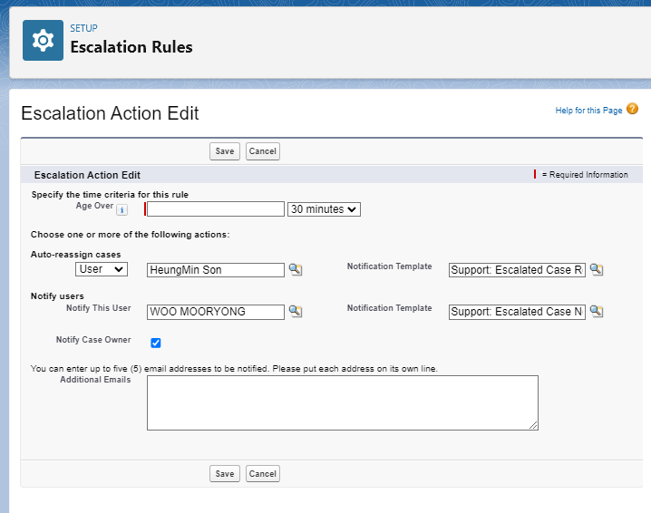Click the HeungMin Son user field
Image resolution: width=651 pixels, height=513 pixels.
point(216,270)
